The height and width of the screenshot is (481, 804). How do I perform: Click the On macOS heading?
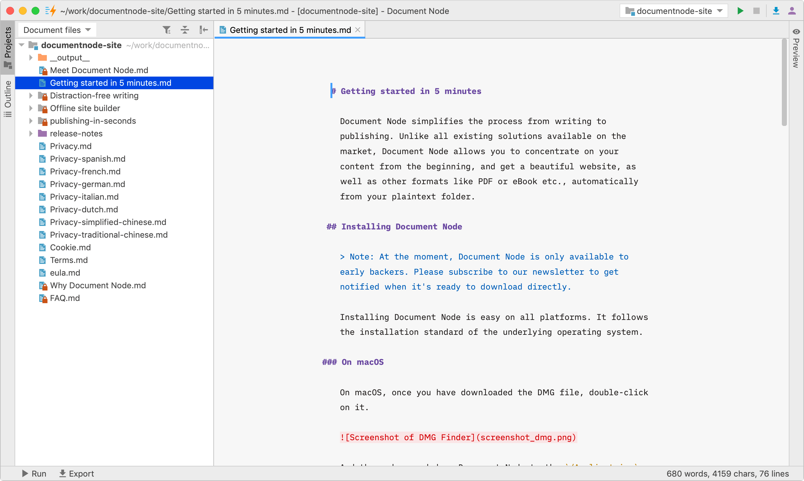[x=353, y=362]
